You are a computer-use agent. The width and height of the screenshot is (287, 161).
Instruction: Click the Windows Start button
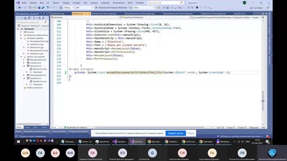click(x=18, y=141)
